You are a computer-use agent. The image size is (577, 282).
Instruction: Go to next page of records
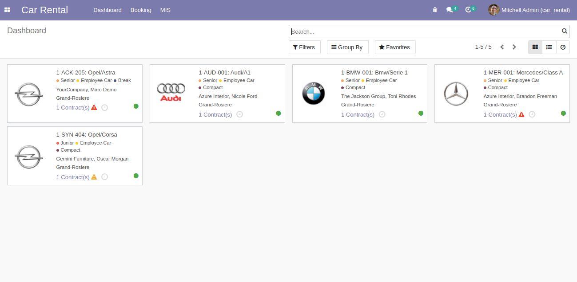(x=514, y=47)
